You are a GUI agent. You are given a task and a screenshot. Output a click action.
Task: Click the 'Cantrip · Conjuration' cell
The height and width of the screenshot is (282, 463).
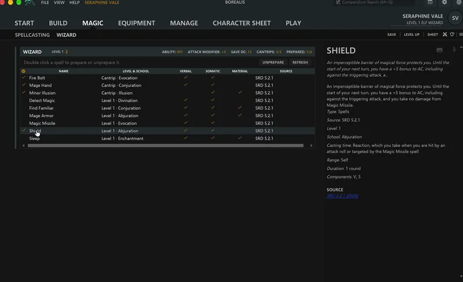pos(122,86)
